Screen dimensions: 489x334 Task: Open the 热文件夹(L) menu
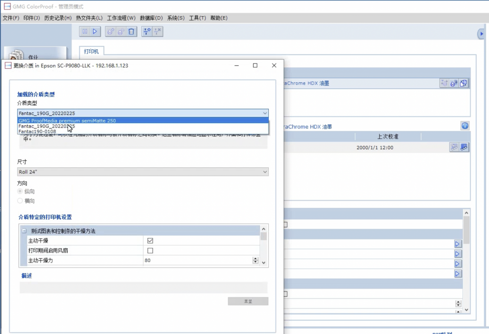[89, 18]
